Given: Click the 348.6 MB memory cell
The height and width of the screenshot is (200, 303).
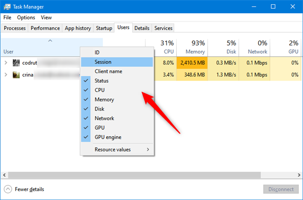Looking at the screenshot, I should pos(192,75).
